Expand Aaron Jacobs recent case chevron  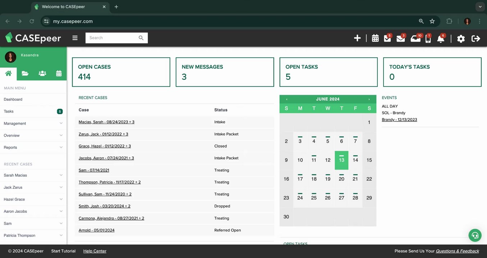(x=61, y=211)
